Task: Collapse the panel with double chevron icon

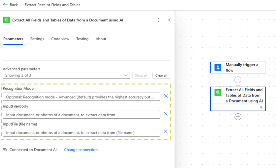Action: coord(169,20)
